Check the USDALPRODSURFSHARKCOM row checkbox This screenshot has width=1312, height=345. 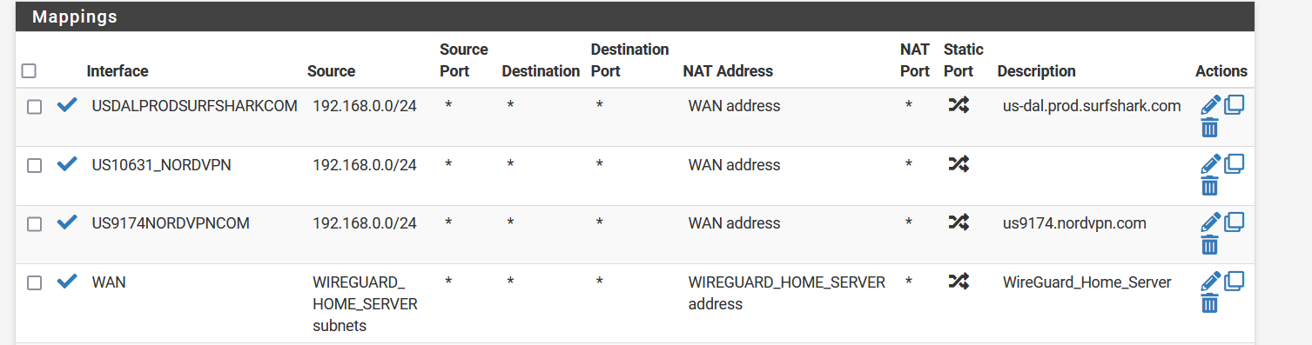[34, 107]
